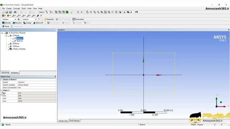Open the Concept menu
The height and width of the screenshot is (129, 230).
point(17,9)
